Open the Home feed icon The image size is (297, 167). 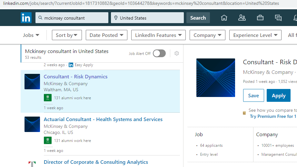coord(224,18)
